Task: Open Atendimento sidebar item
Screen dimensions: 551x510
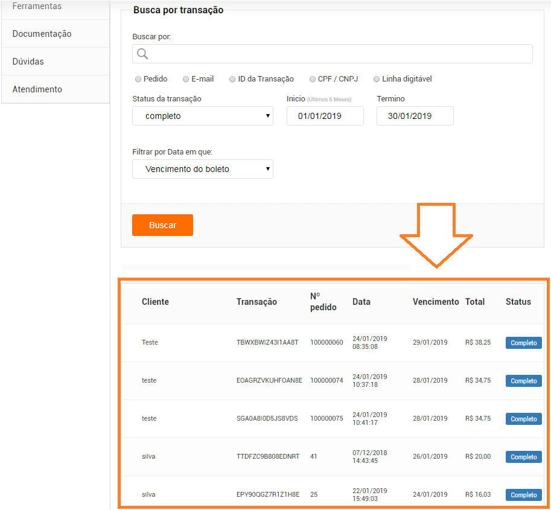Action: (56, 89)
